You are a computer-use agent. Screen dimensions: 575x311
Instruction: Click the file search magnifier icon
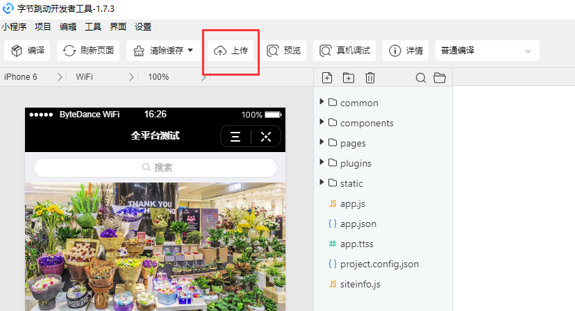(x=421, y=78)
